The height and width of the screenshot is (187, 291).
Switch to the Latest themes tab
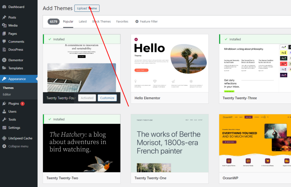click(x=83, y=22)
